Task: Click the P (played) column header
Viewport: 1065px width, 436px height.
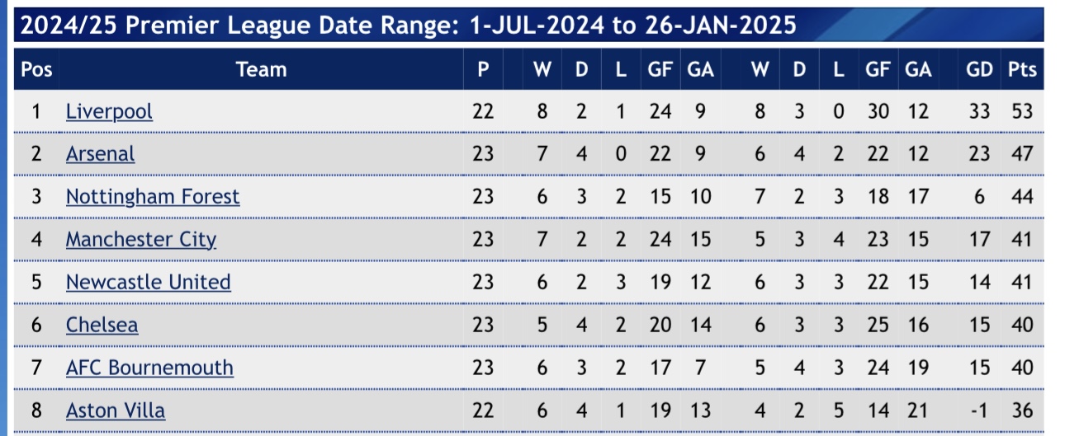Action: click(x=483, y=69)
